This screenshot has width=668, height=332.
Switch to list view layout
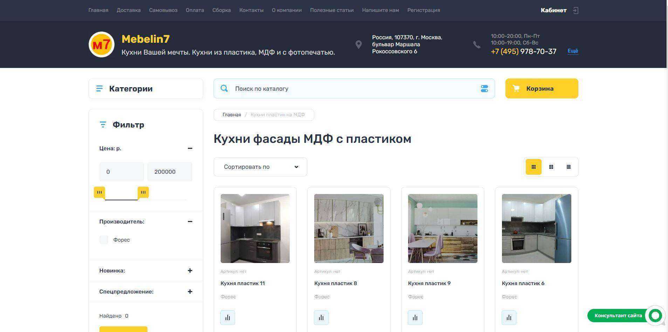pyautogui.click(x=568, y=167)
